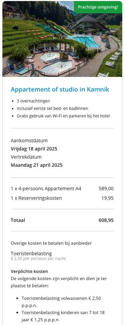This screenshot has height=325, width=125.
Task: Click 'Toeristenbelasting kinderen van 7 tot 18' item
Action: point(63,312)
